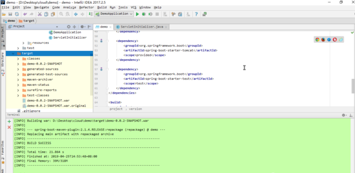The height and width of the screenshot is (173, 355).
Task: Hide the Project tool window icon
Action: pos(89,27)
